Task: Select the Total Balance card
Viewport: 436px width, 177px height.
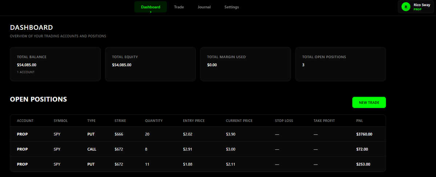Action: (x=55, y=64)
